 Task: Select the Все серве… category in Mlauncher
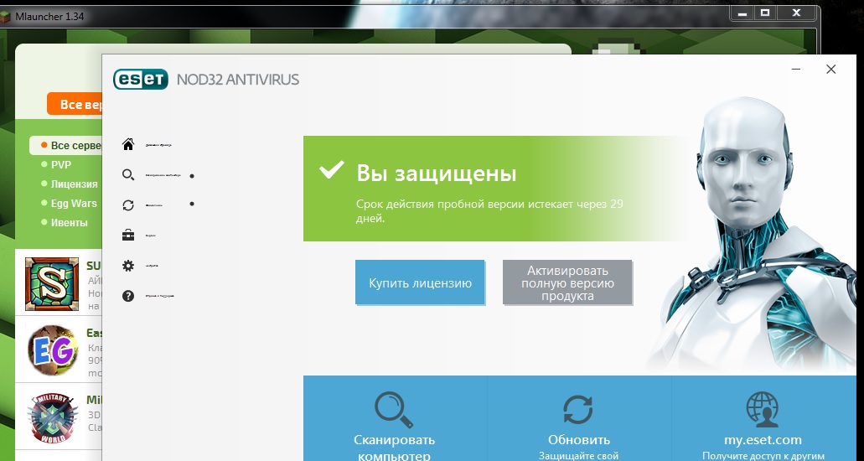point(66,146)
